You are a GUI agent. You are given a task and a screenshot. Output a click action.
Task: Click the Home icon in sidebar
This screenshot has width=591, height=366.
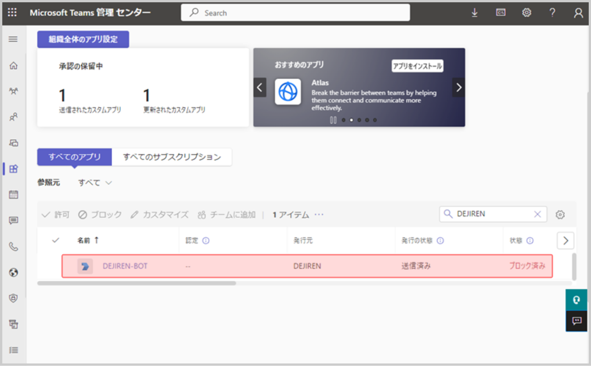pyautogui.click(x=14, y=66)
